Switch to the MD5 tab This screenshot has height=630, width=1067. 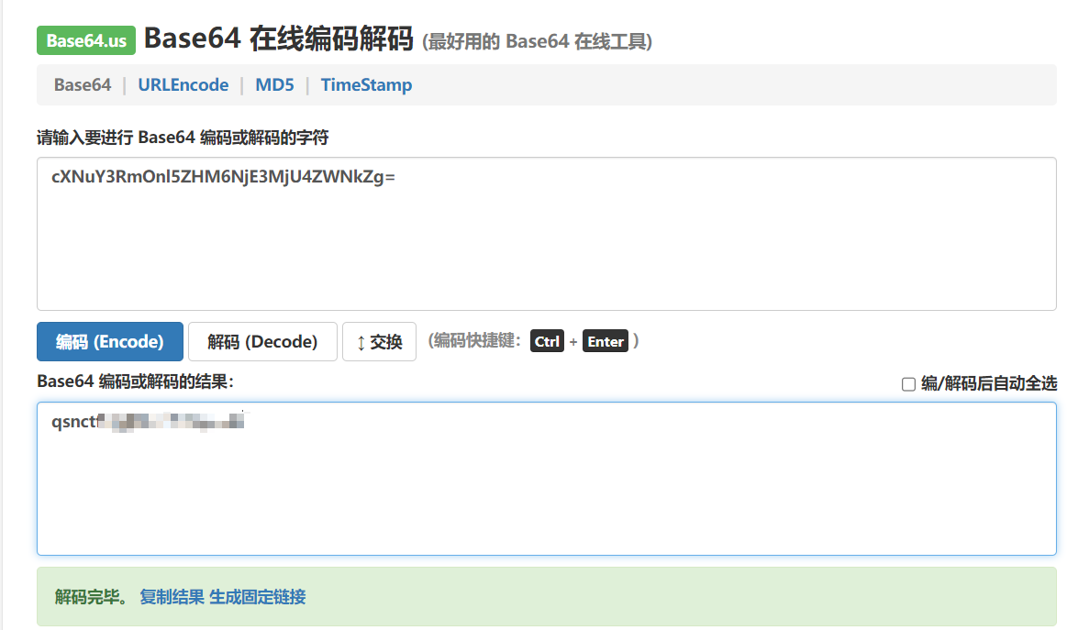pos(274,84)
